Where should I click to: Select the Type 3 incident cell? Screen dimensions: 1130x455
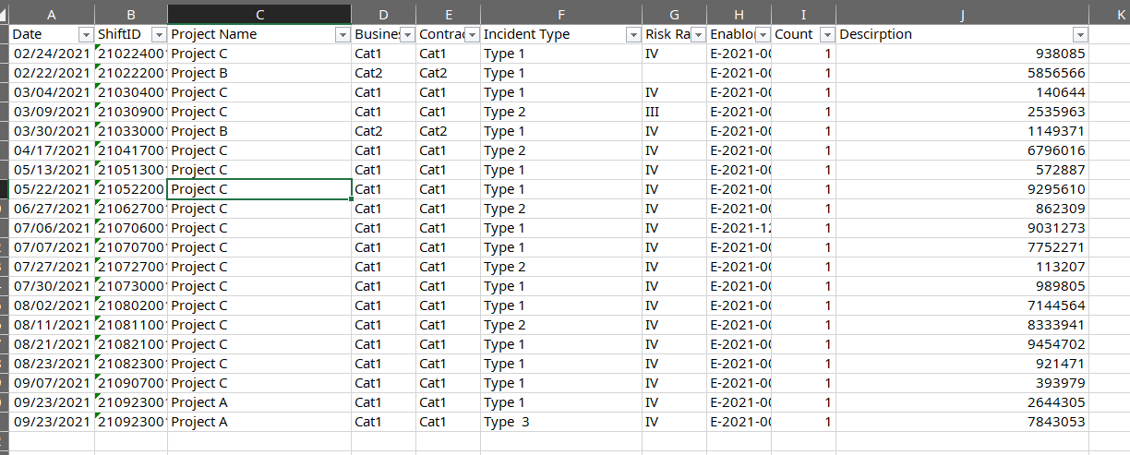point(561,422)
